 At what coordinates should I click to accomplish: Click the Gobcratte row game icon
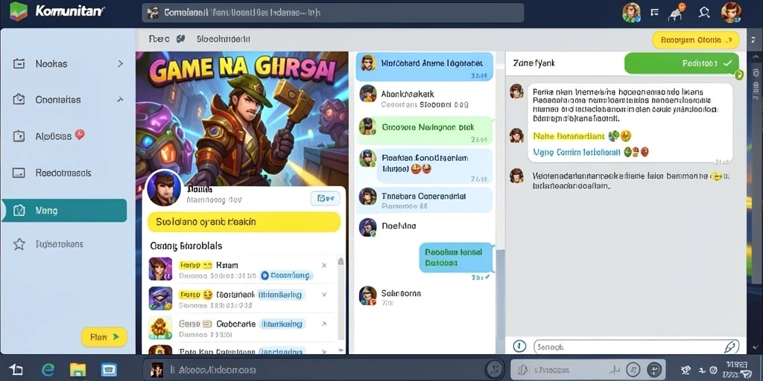pos(160,327)
